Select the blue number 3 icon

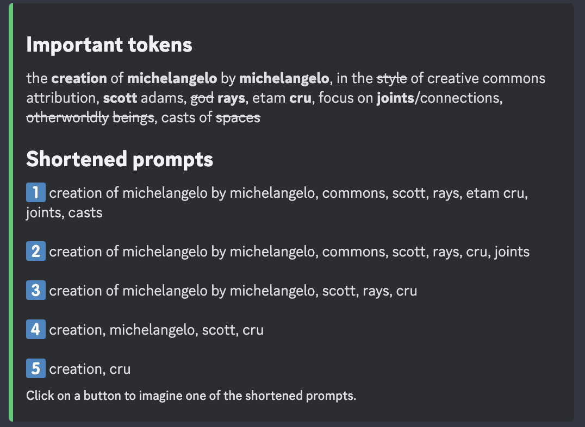point(35,291)
